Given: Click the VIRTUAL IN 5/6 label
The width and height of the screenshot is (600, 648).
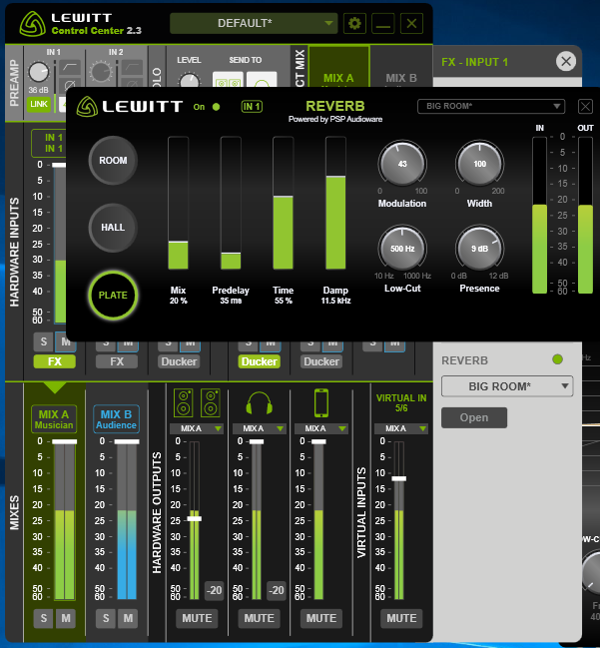Looking at the screenshot, I should (x=401, y=403).
